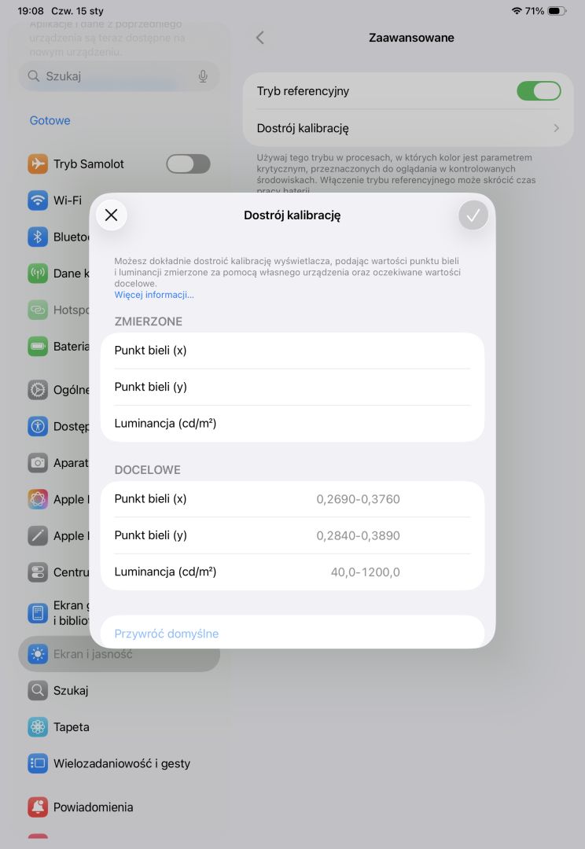Tap the DOCELOWE section header
Image resolution: width=585 pixels, height=849 pixels.
coord(147,470)
